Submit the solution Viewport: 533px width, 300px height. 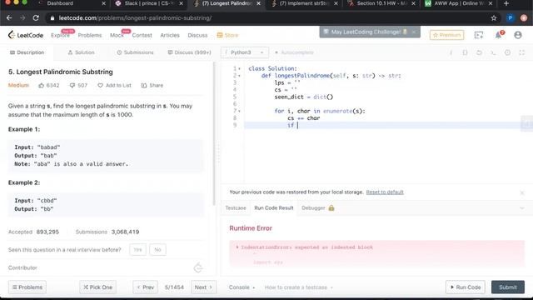tap(508, 287)
